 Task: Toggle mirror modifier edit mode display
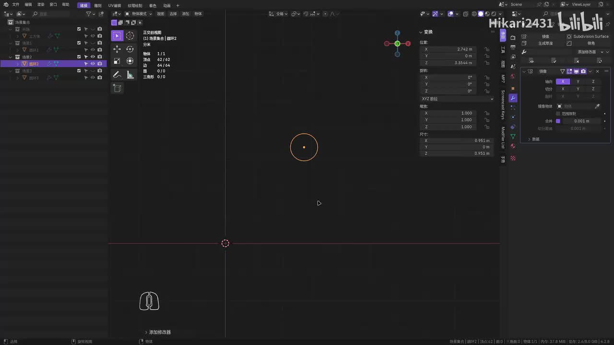pyautogui.click(x=569, y=71)
